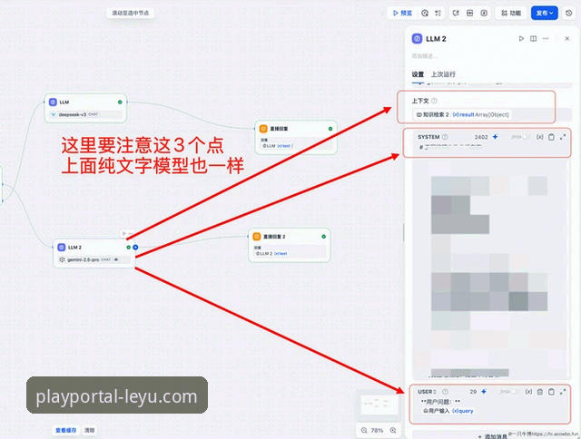Switch to the 上次运行 last run tab
The height and width of the screenshot is (439, 581).
click(x=443, y=74)
